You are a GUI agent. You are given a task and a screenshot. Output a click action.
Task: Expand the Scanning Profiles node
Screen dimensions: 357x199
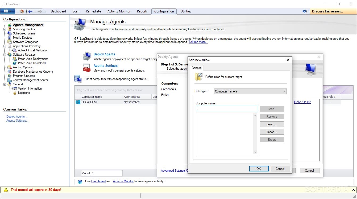5,29
